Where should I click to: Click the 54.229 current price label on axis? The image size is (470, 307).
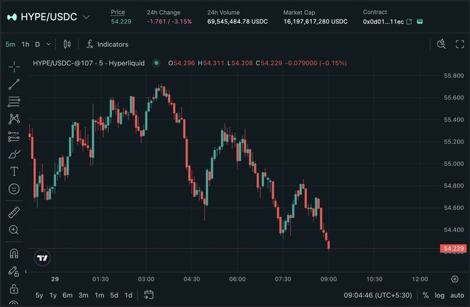coord(453,248)
